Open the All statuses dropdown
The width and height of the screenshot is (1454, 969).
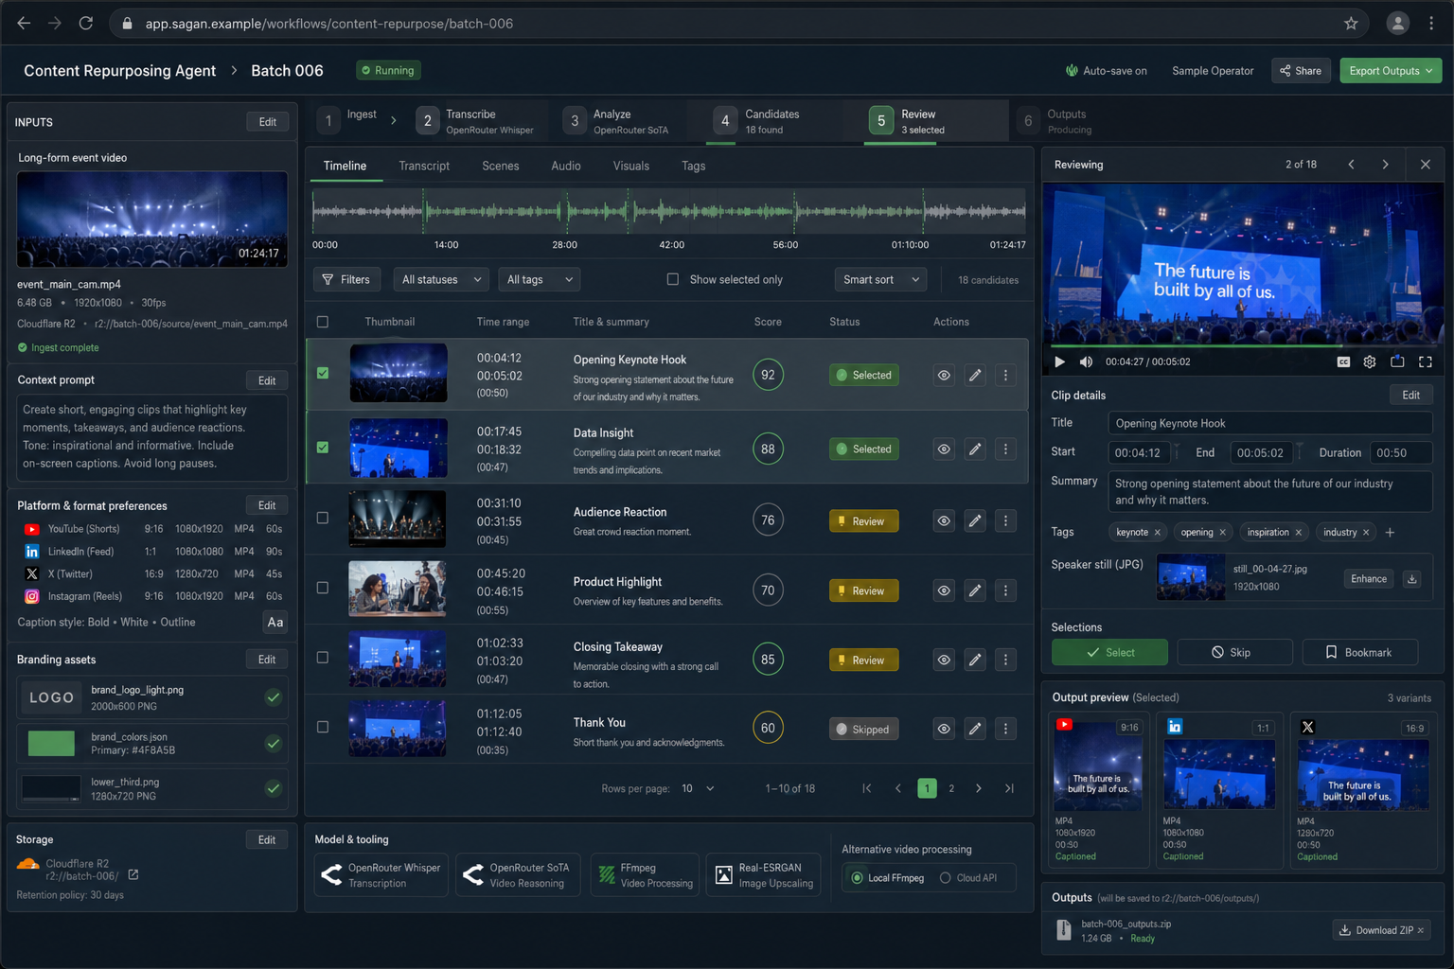point(441,280)
